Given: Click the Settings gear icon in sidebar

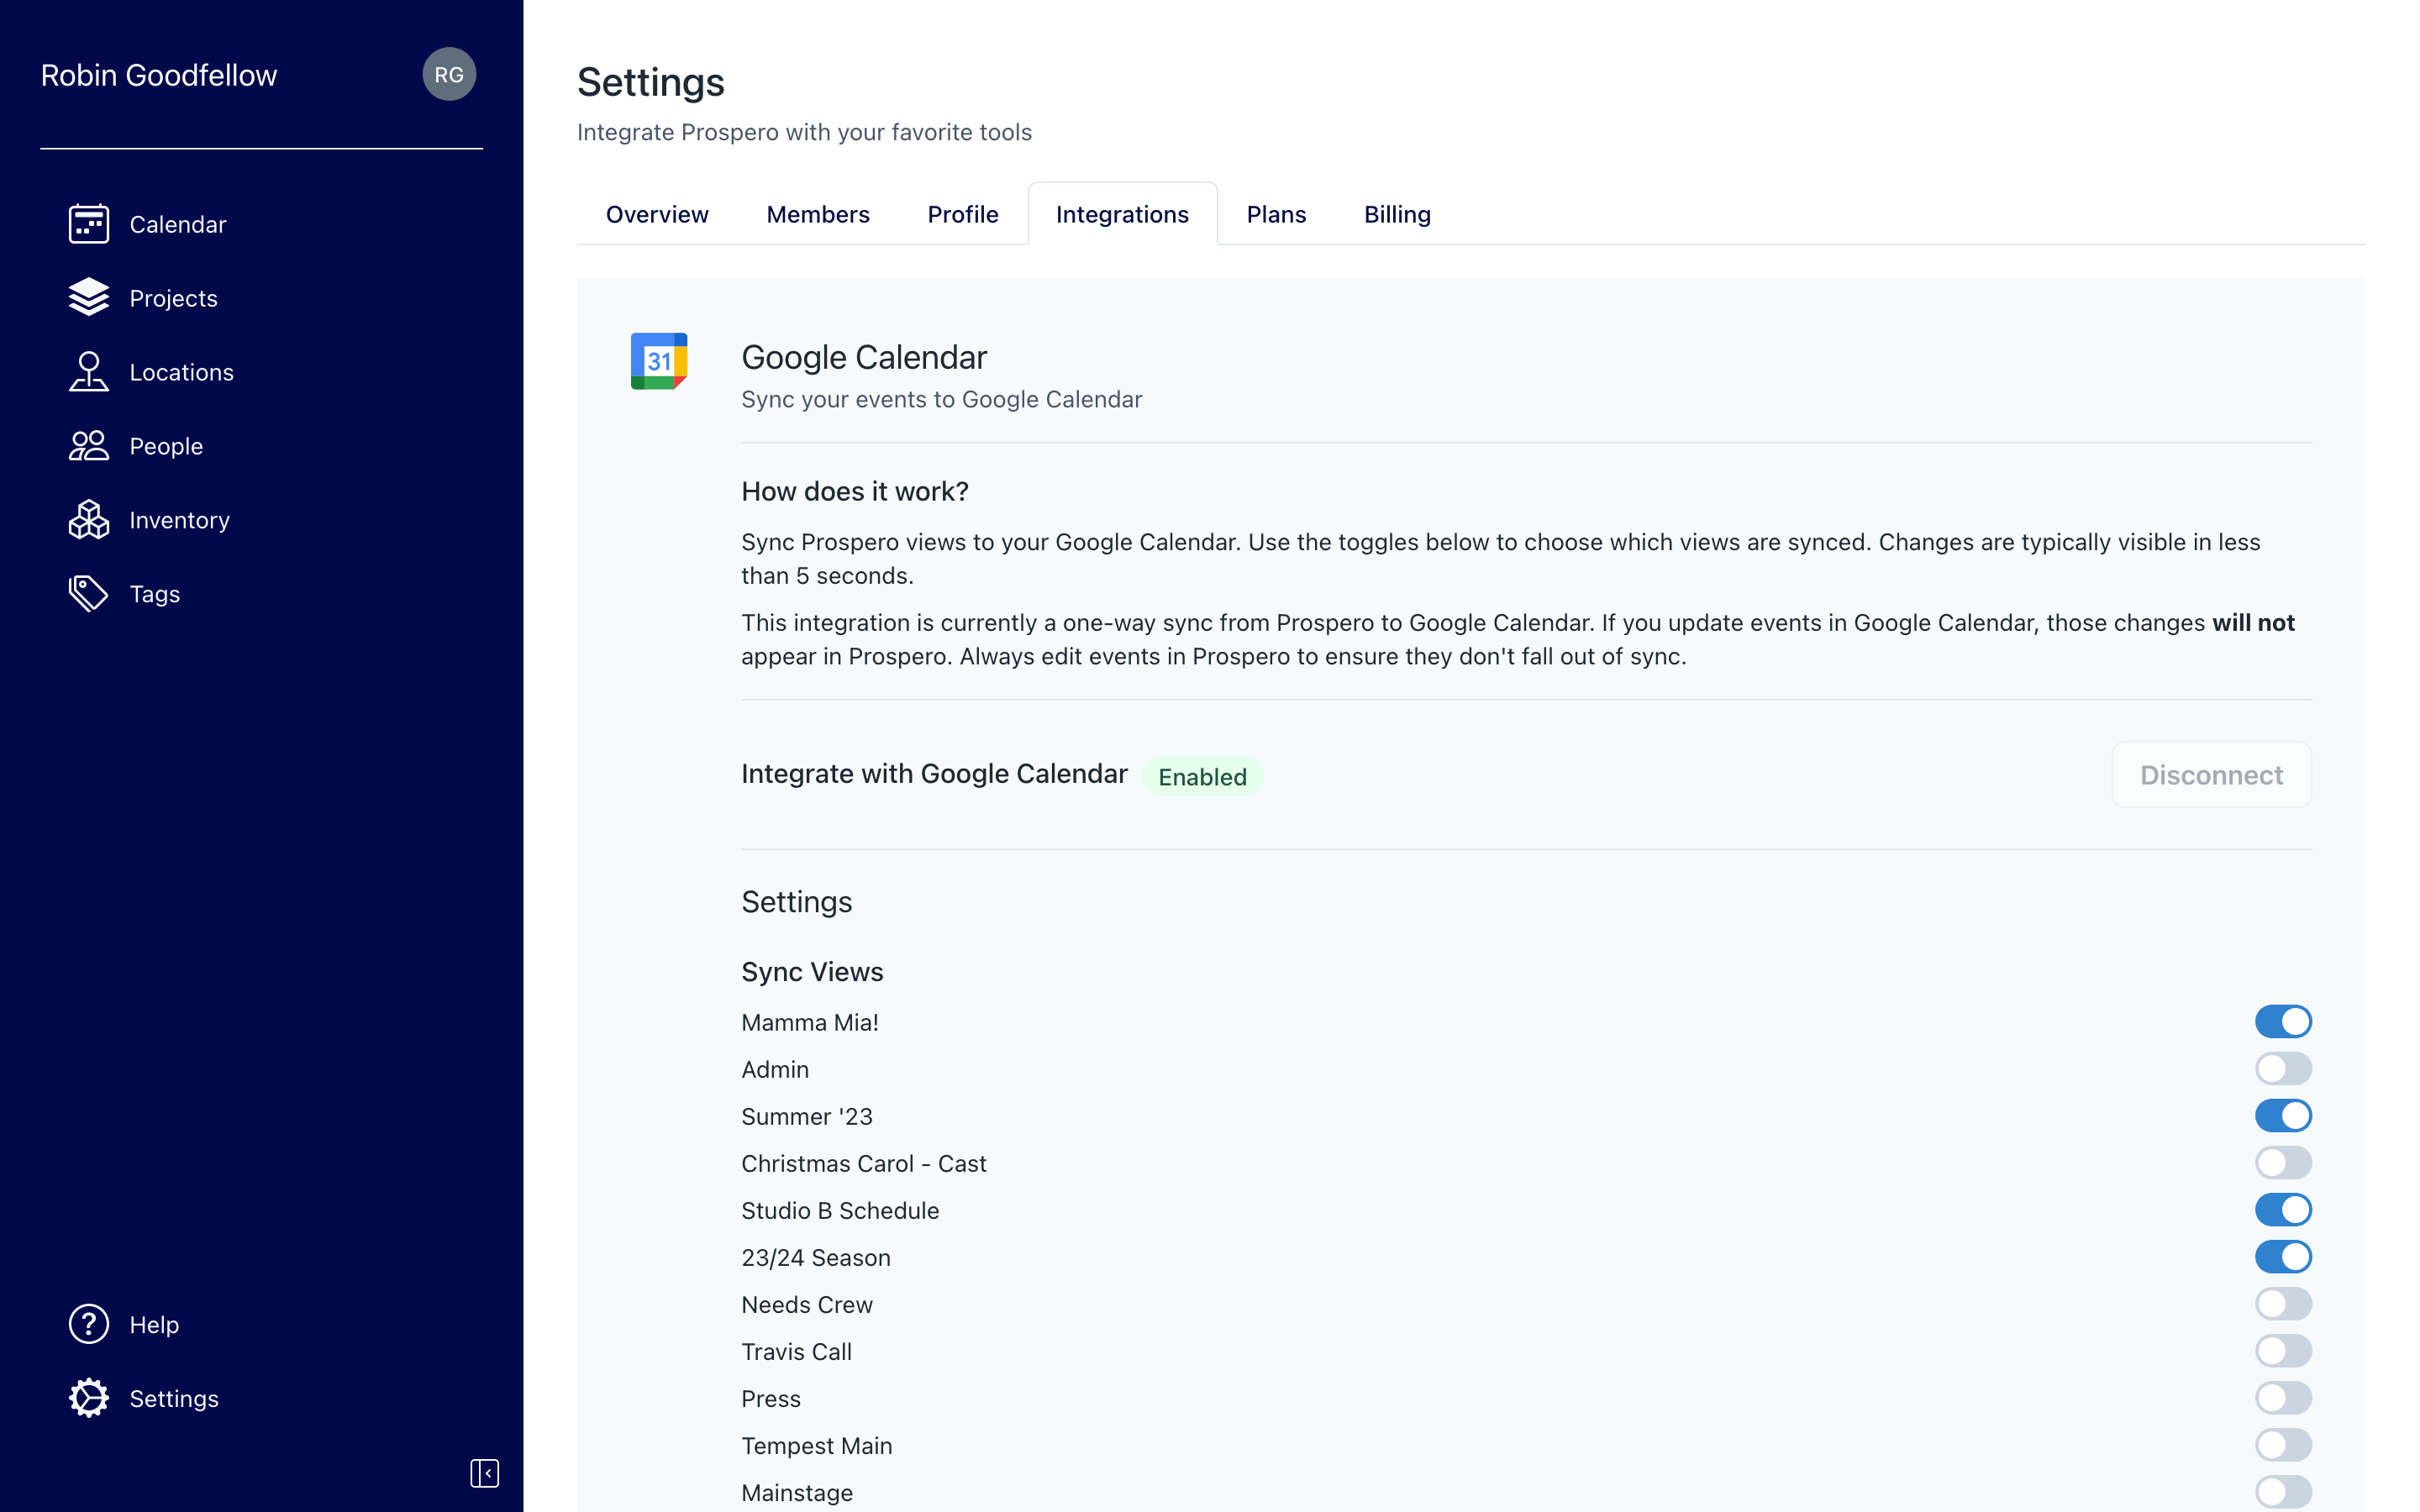Looking at the screenshot, I should (87, 1399).
